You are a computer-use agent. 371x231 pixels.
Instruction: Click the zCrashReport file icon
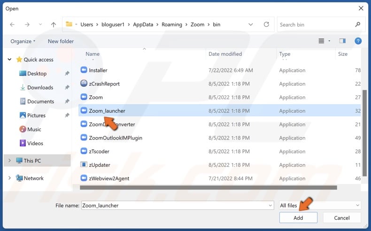coord(84,84)
